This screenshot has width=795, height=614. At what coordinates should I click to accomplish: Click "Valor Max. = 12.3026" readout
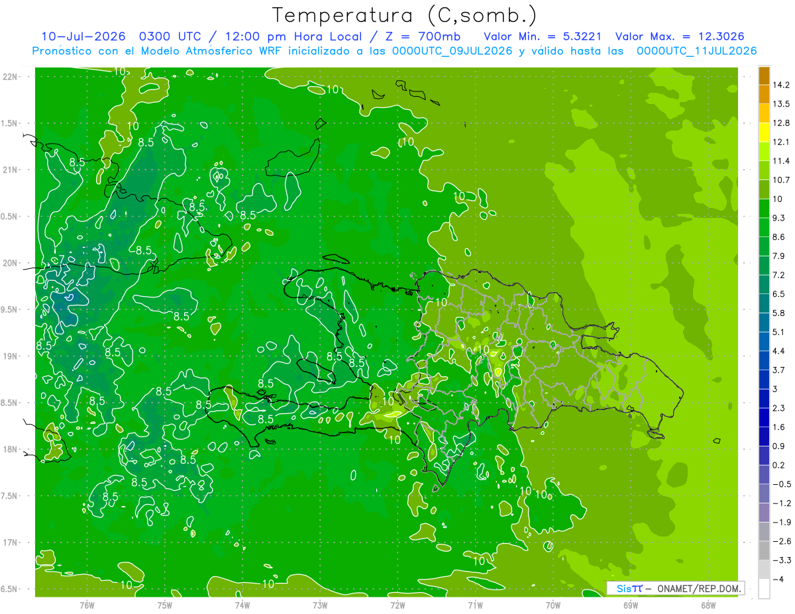[x=680, y=36]
